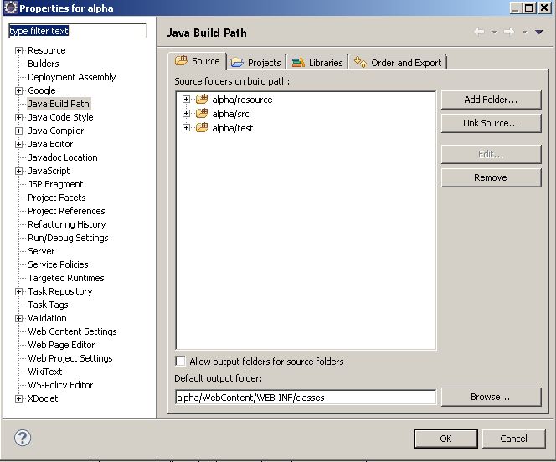Open the view menu triangle

pos(539,33)
